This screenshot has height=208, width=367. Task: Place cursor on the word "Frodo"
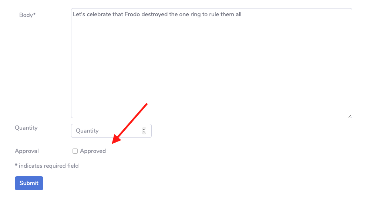(x=132, y=15)
